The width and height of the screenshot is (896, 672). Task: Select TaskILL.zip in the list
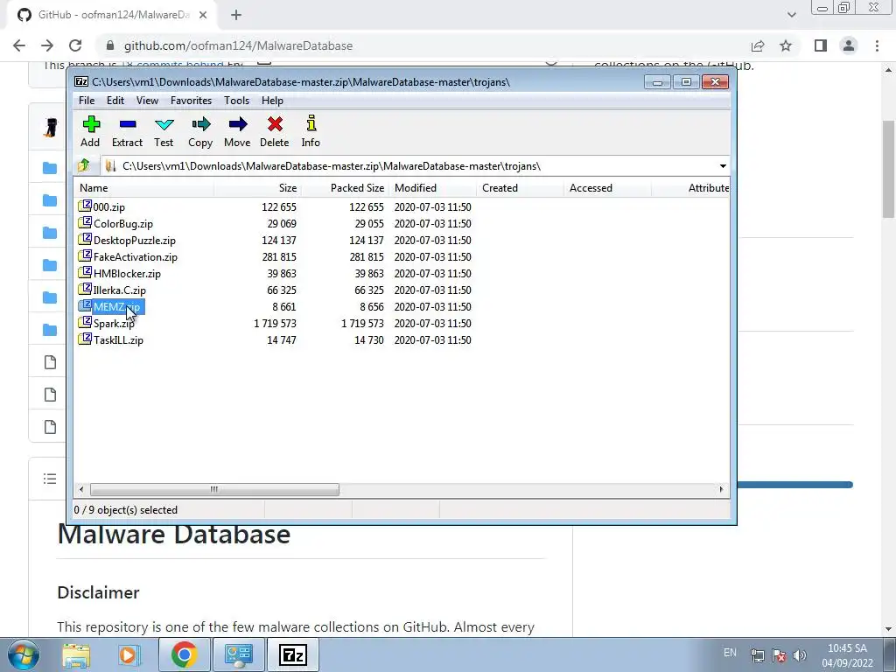pyautogui.click(x=118, y=340)
